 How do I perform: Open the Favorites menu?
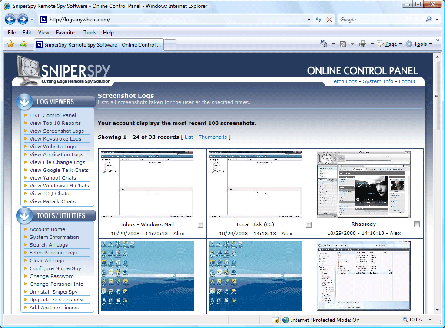click(x=66, y=33)
